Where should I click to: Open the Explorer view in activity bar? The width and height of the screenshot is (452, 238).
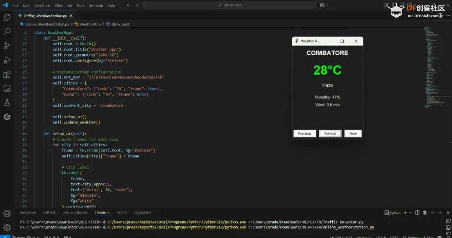7,17
